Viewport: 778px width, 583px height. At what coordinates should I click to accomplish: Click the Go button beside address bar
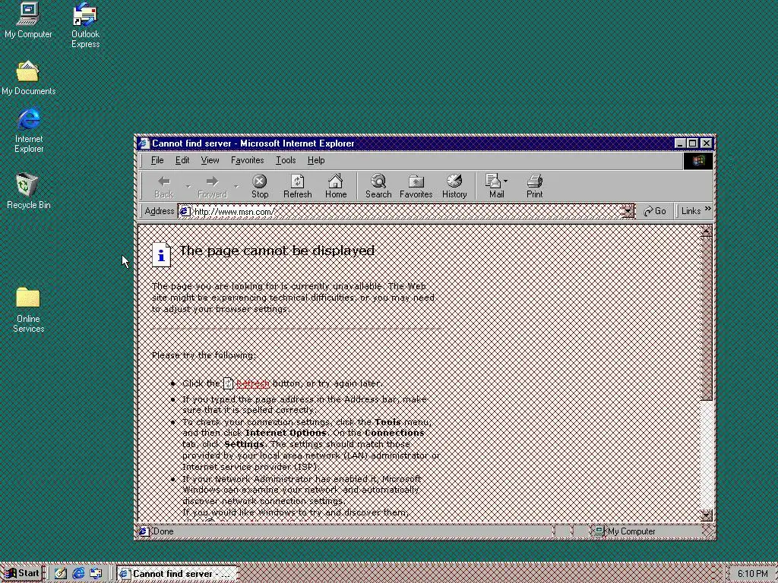click(x=654, y=211)
